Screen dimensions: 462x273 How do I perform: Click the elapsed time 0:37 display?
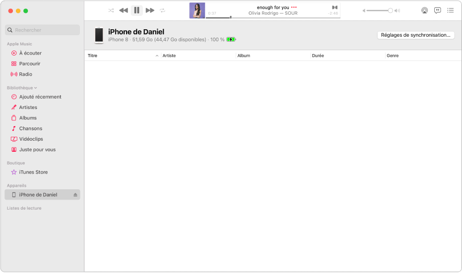212,13
